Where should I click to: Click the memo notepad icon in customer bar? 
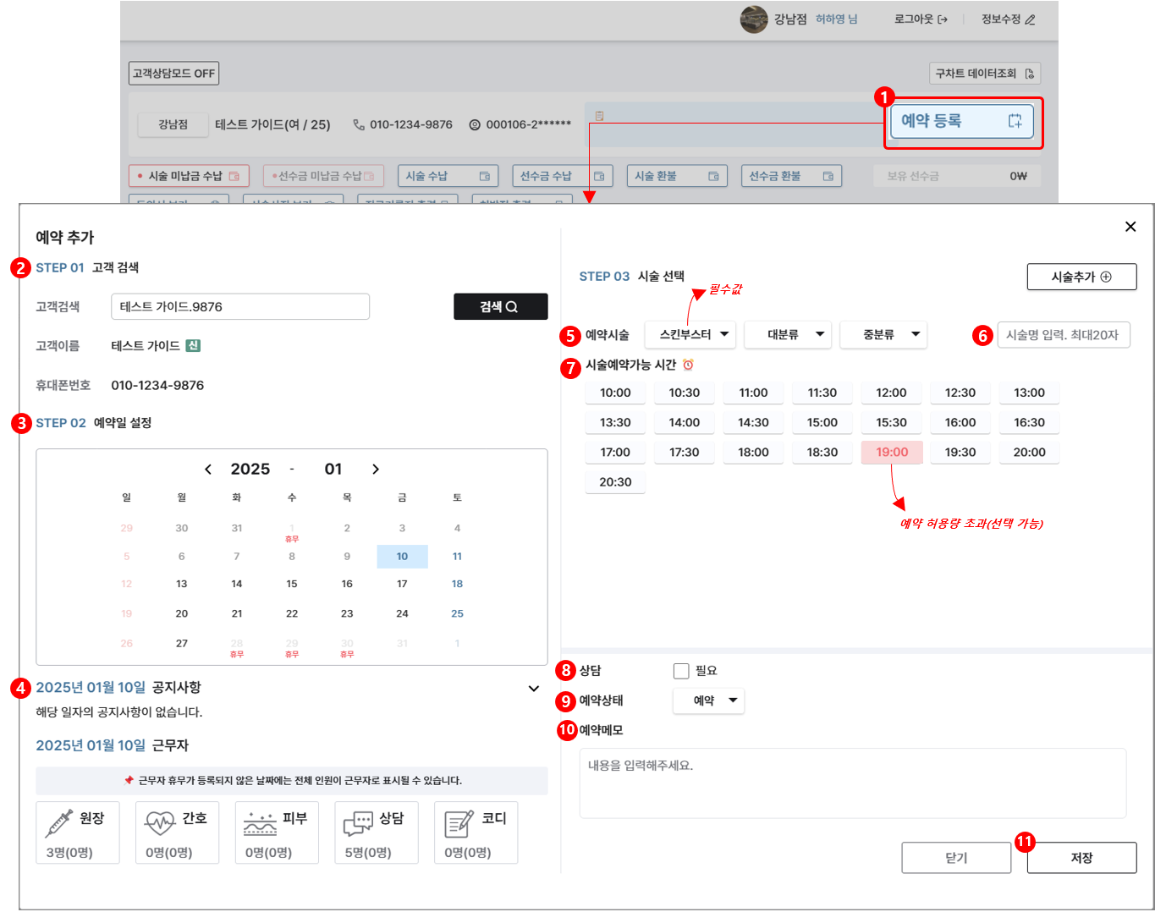[599, 116]
